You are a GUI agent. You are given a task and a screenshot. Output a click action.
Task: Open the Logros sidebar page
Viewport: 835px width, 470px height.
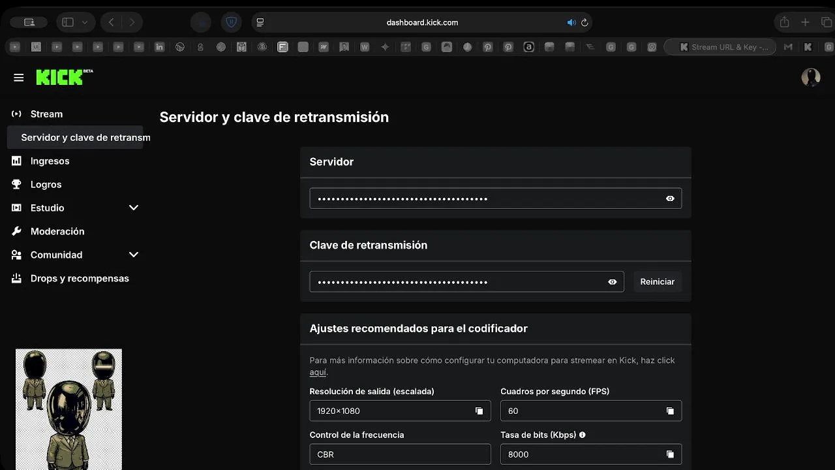point(46,184)
